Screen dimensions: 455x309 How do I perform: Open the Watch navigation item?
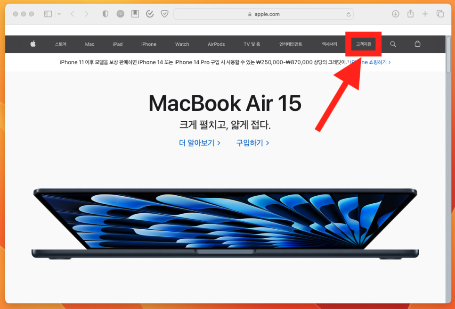[182, 44]
